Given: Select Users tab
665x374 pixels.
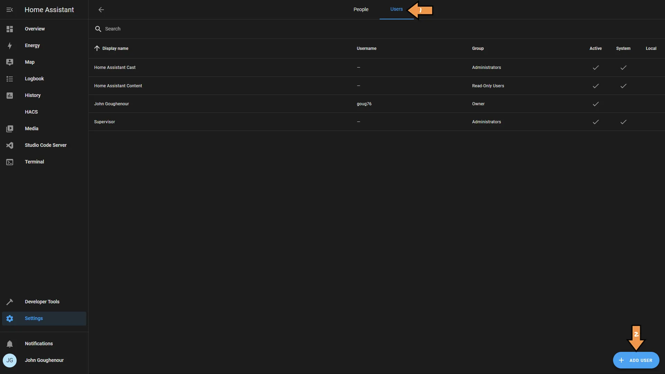Looking at the screenshot, I should pos(396,10).
